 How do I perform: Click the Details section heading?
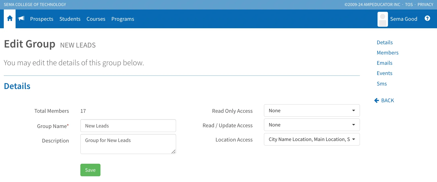17,86
